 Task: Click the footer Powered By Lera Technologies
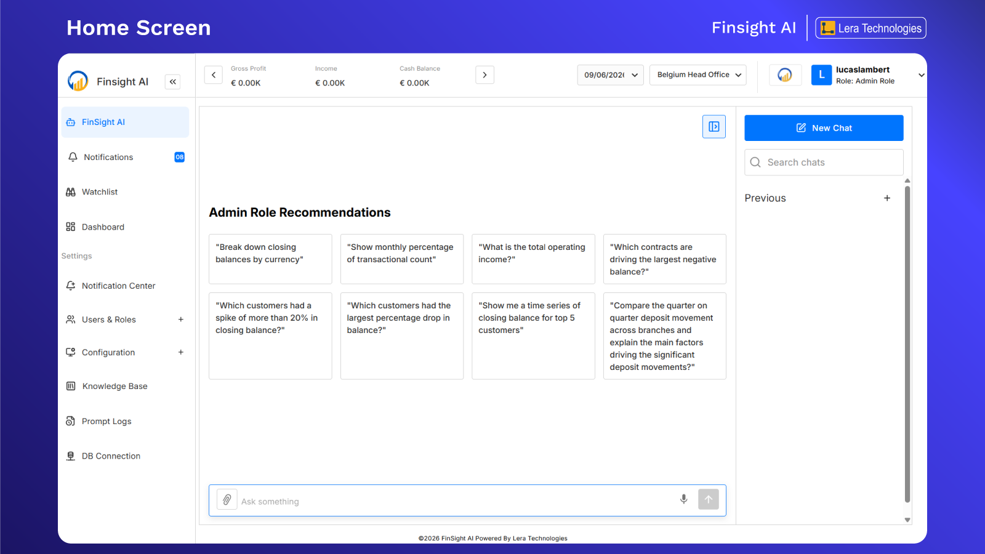(x=521, y=538)
